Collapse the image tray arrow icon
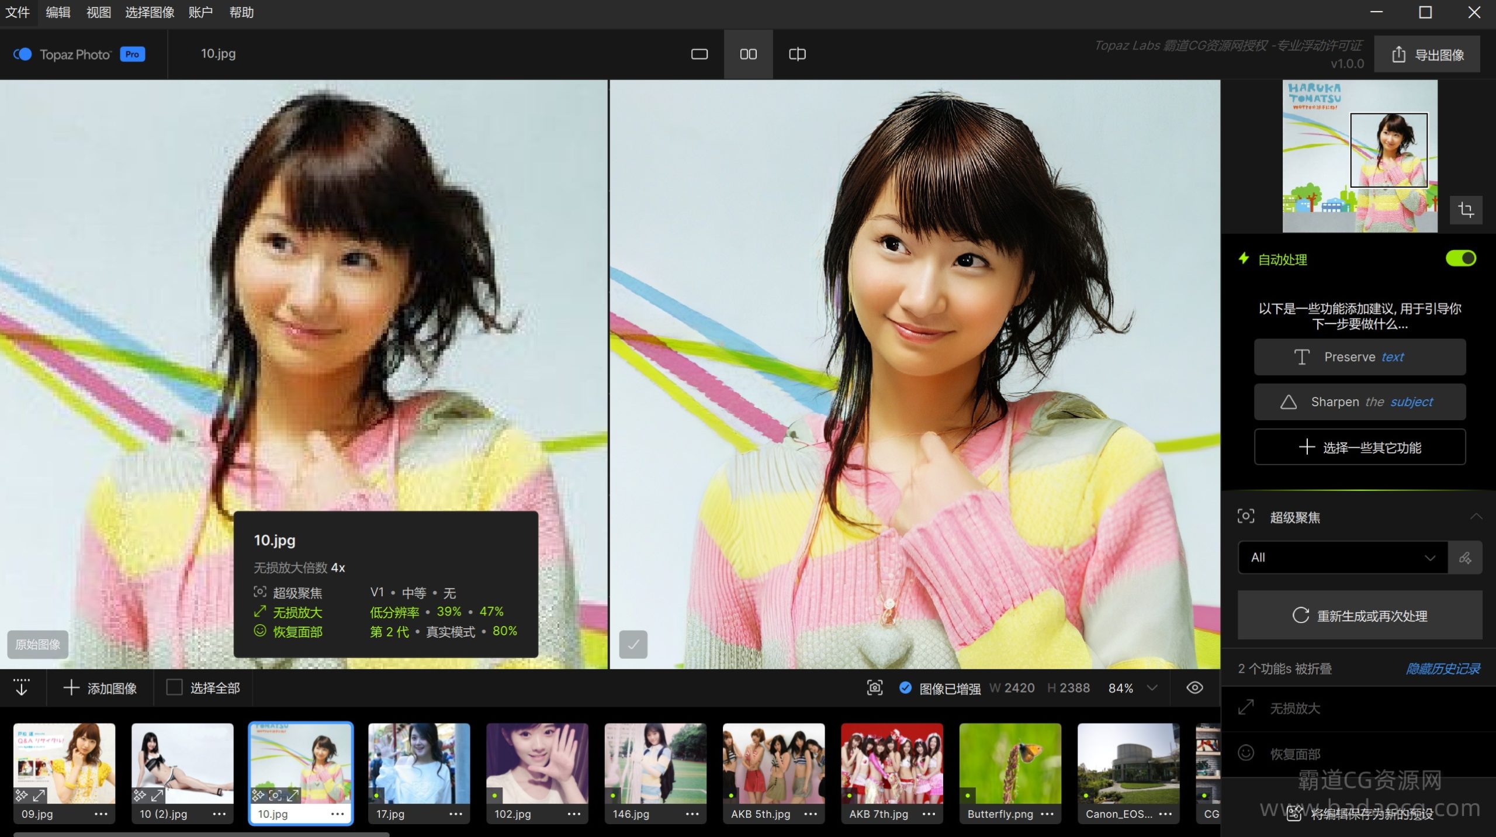 [x=22, y=687]
